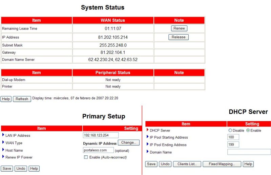Save the Primary Setup settings
271x175 pixels.
pos(7,169)
